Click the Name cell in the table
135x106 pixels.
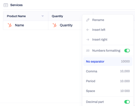click(26, 25)
